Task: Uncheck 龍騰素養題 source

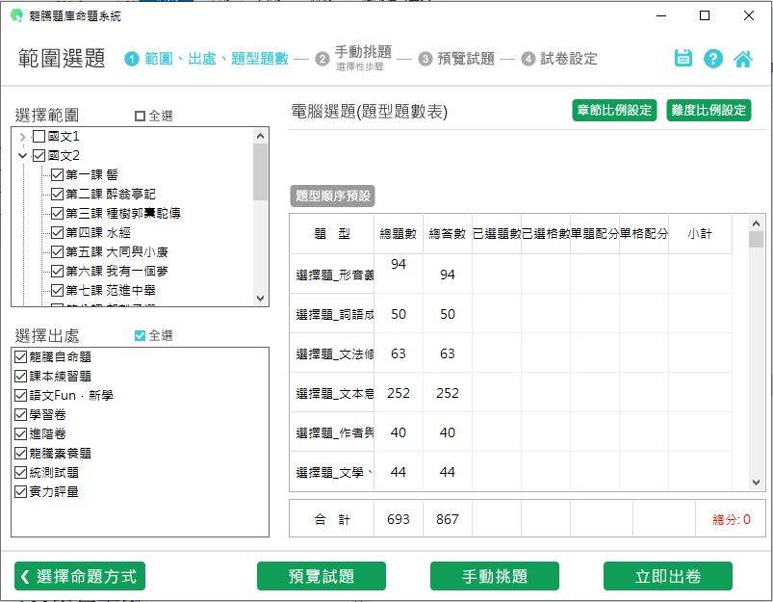Action: 21,453
